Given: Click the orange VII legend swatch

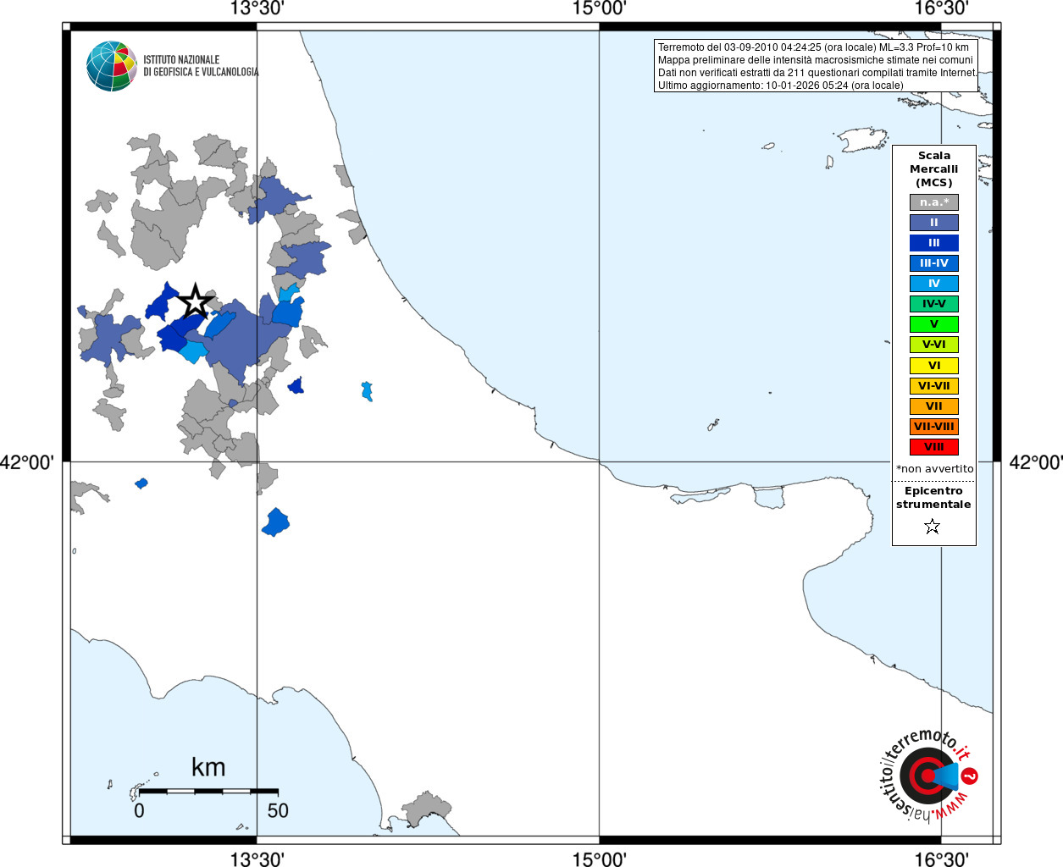Looking at the screenshot, I should (933, 406).
